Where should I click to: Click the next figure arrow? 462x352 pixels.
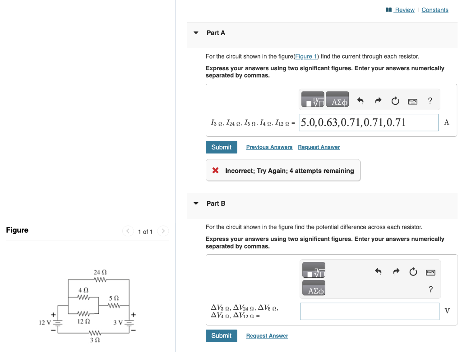[x=163, y=231]
